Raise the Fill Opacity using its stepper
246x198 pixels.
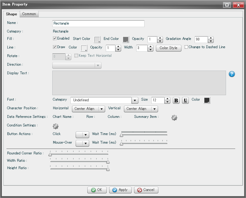click(x=160, y=37)
